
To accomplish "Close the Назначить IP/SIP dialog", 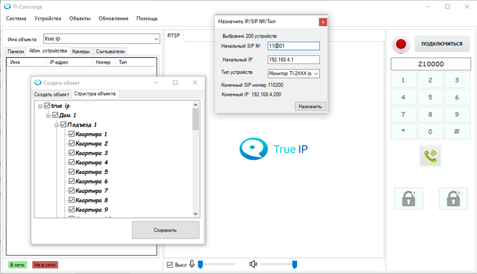I will click(322, 22).
